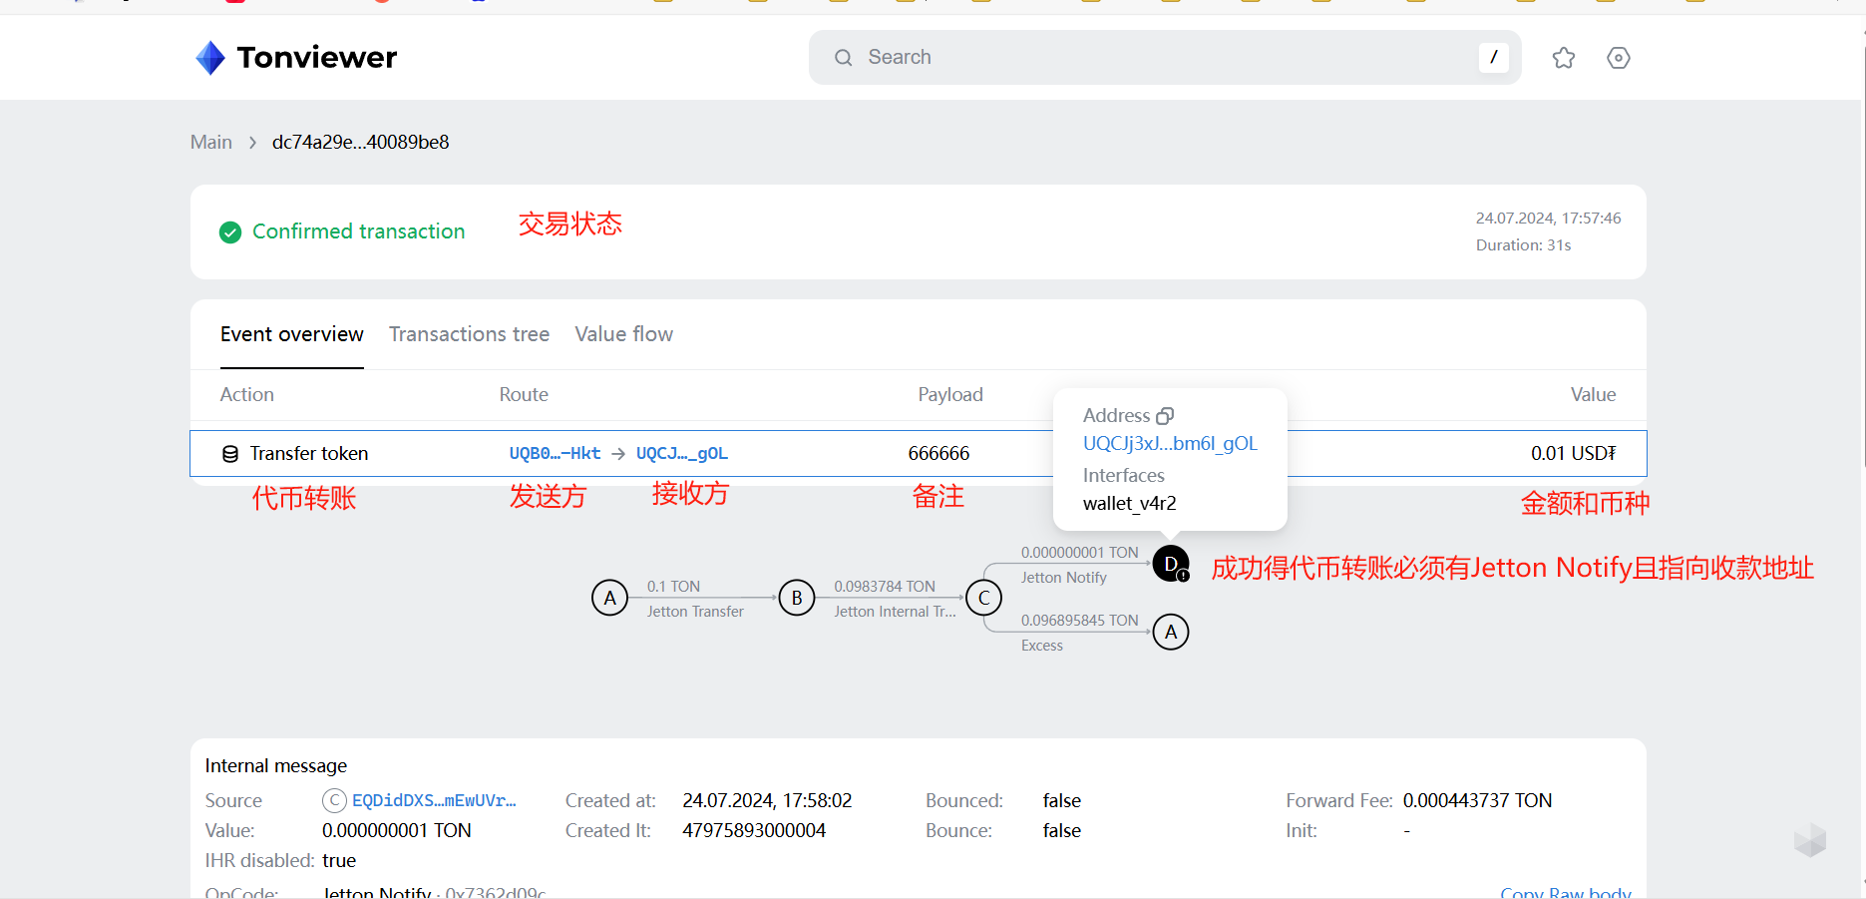Select node C in the transaction graph
Image resolution: width=1866 pixels, height=899 pixels.
(x=983, y=598)
